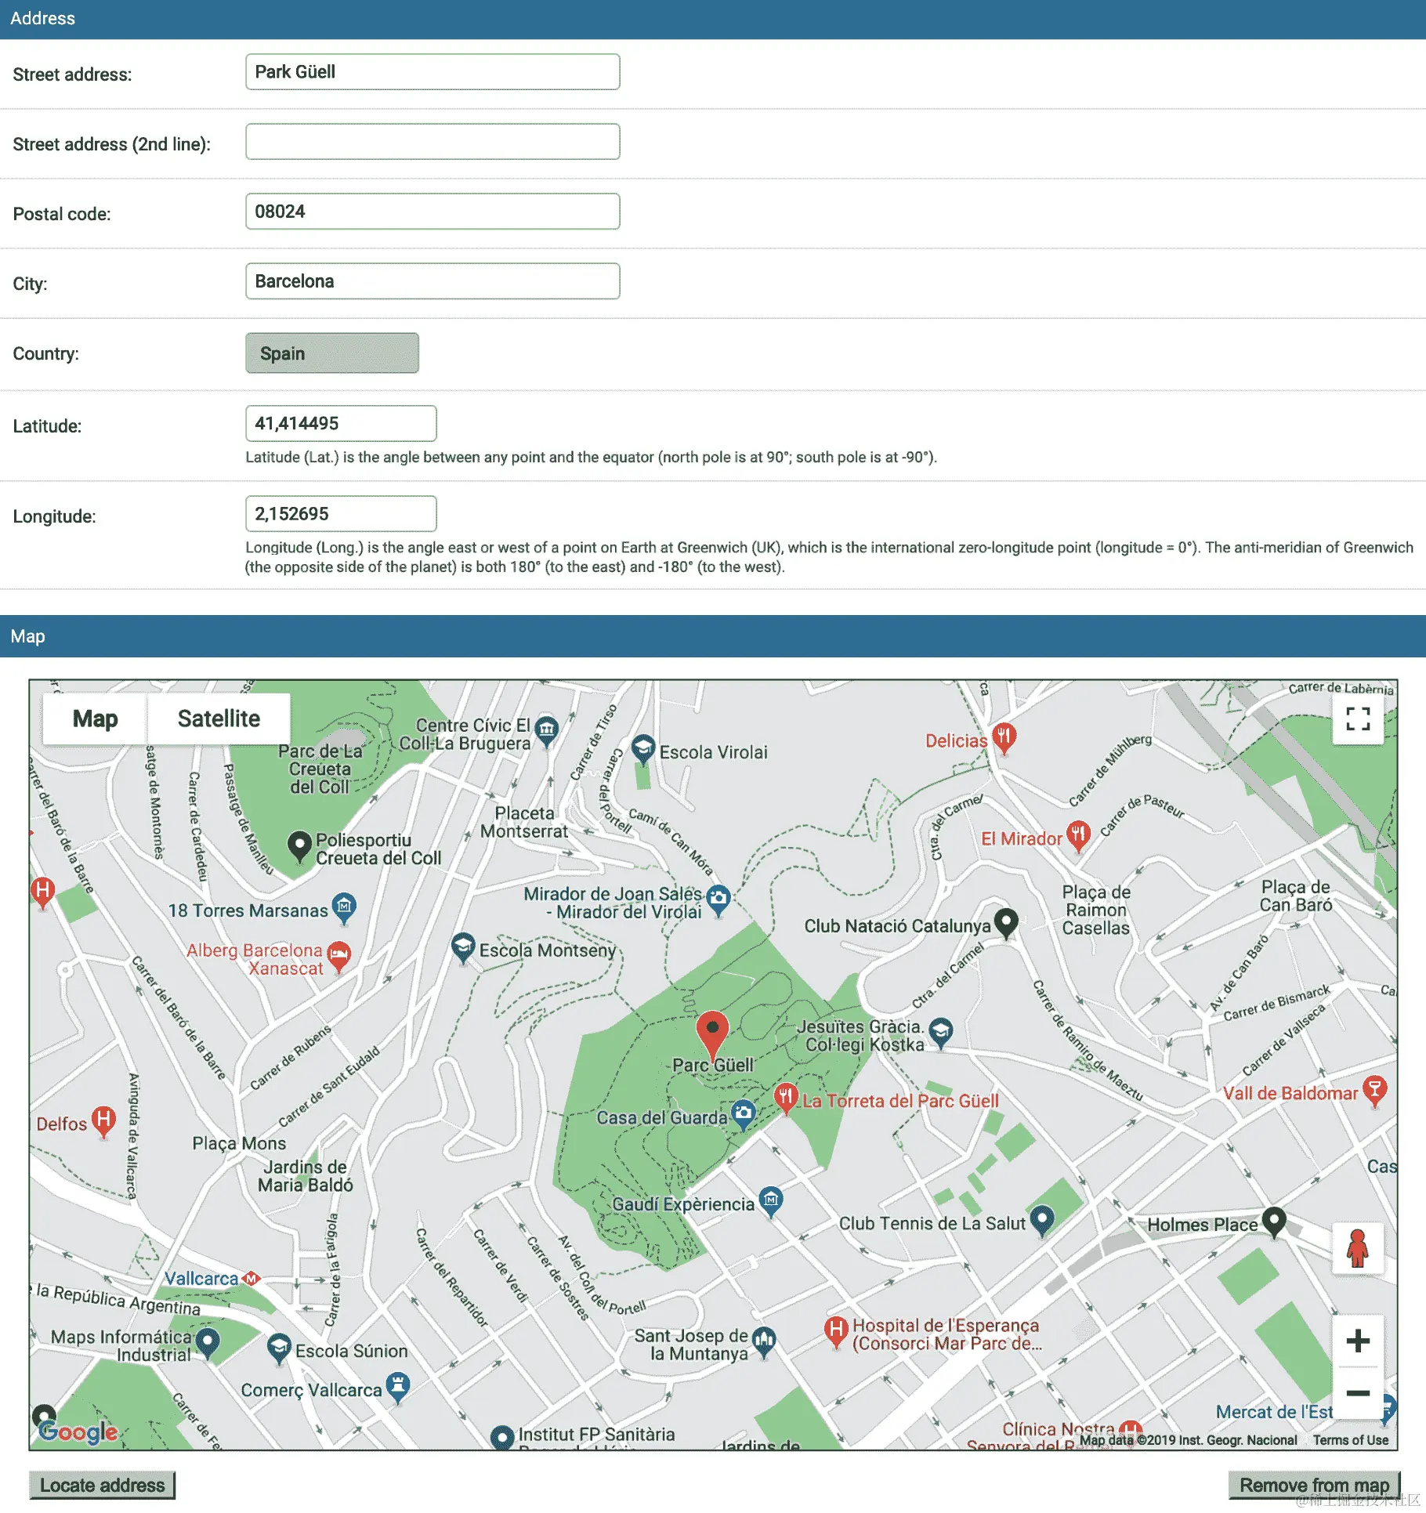Open Holmes Place location pin
Screen dimensions: 1426x1513
coord(1274,1221)
